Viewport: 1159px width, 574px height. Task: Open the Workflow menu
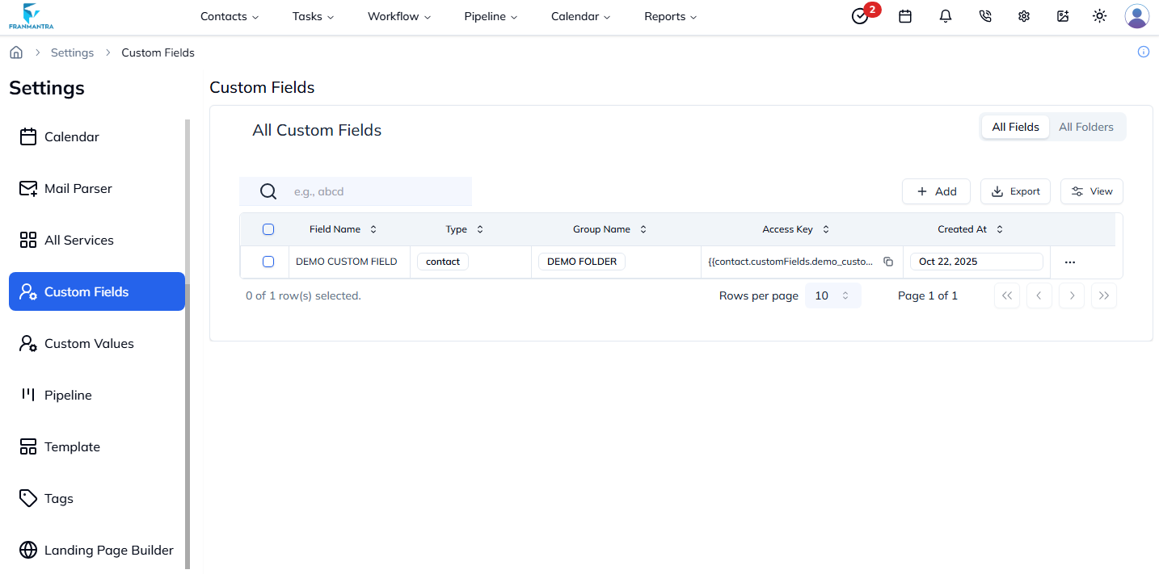(398, 16)
